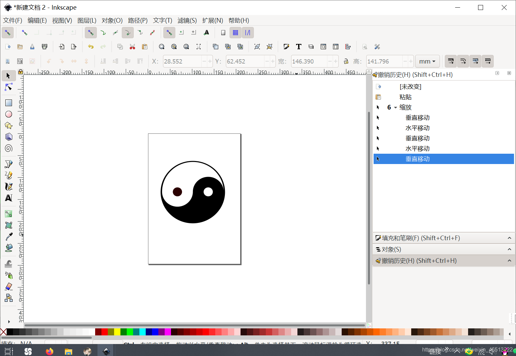Open the 路径(P) menu

138,21
